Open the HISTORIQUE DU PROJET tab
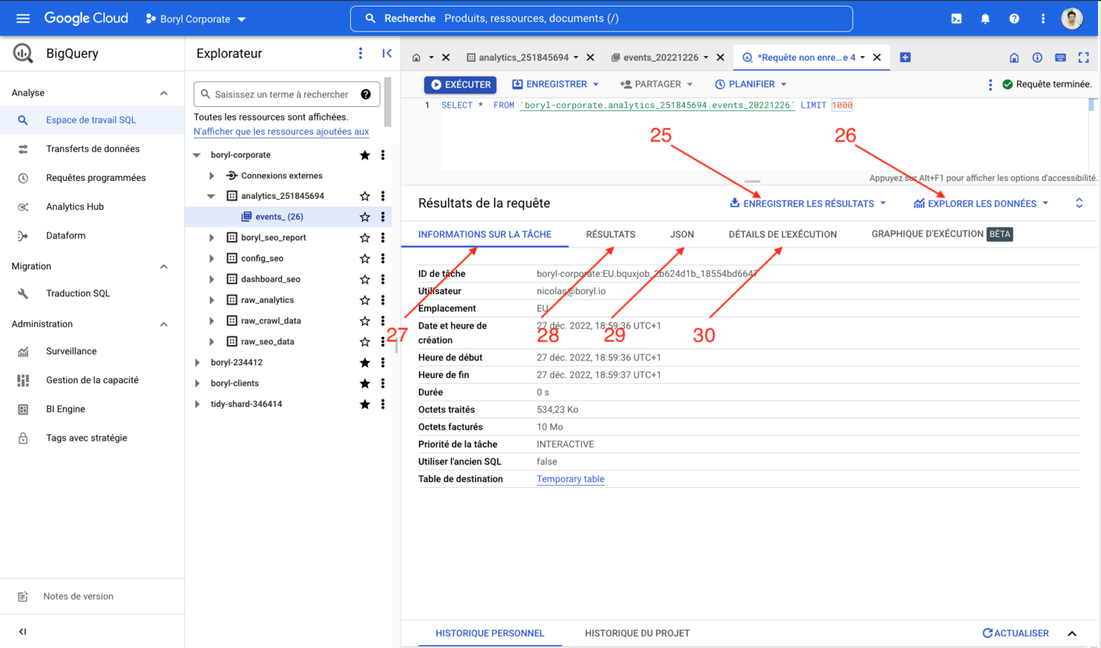 (x=637, y=633)
